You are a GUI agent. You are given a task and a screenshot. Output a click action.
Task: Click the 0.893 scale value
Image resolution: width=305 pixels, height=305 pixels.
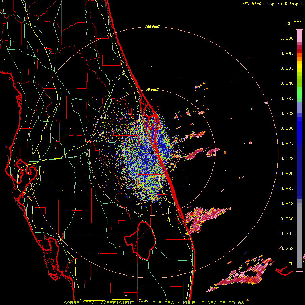pos(287,68)
